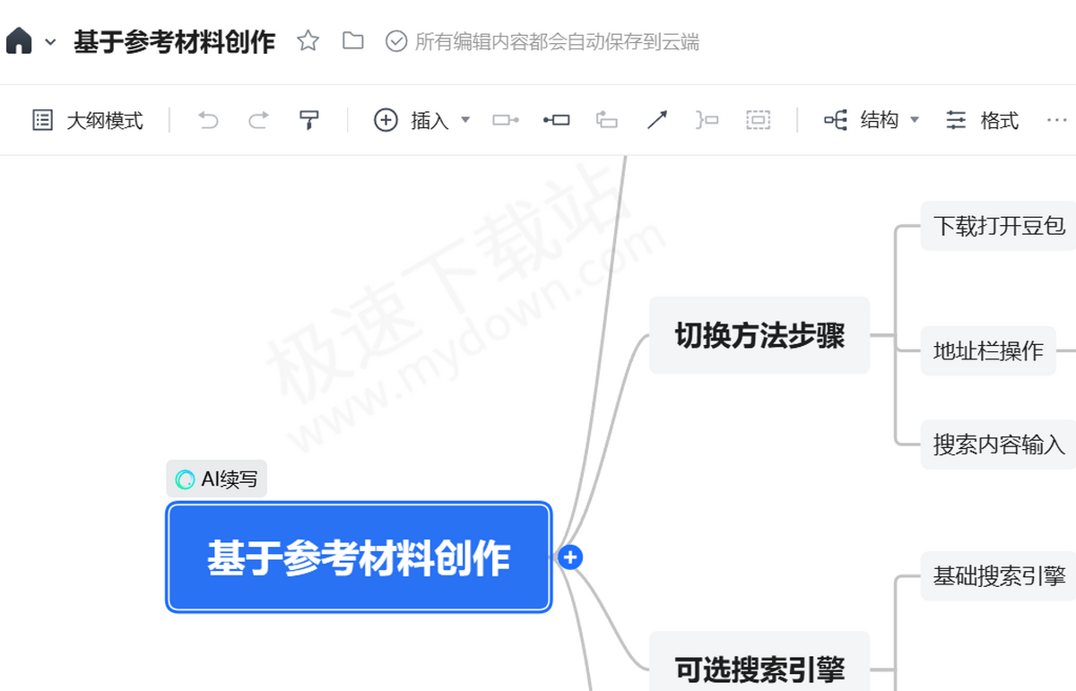Select the format painter tool
This screenshot has width=1076, height=691.
point(309,119)
